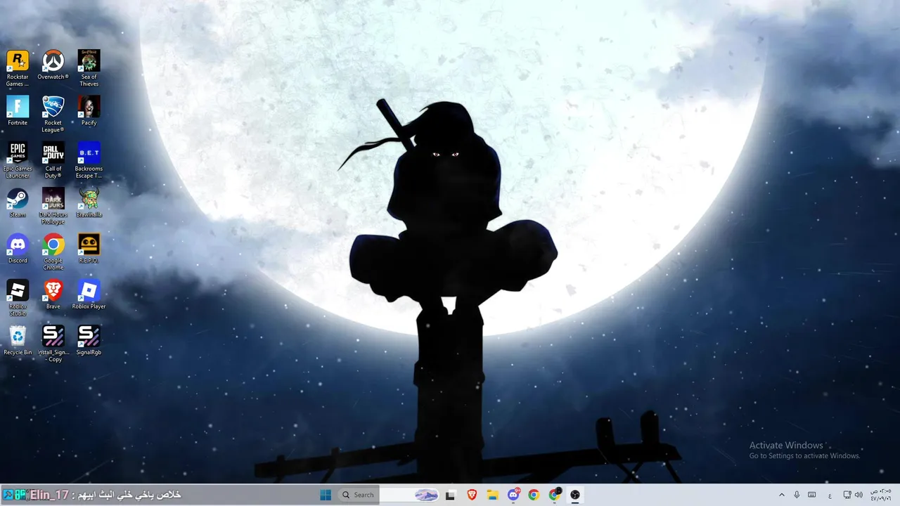The height and width of the screenshot is (506, 900).
Task: Select the Discord desktop shortcut
Action: (18, 248)
